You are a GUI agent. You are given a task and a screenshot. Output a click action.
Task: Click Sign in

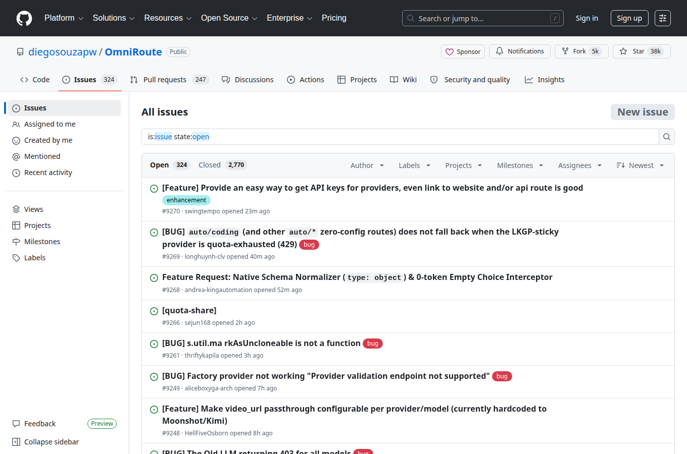(x=587, y=18)
